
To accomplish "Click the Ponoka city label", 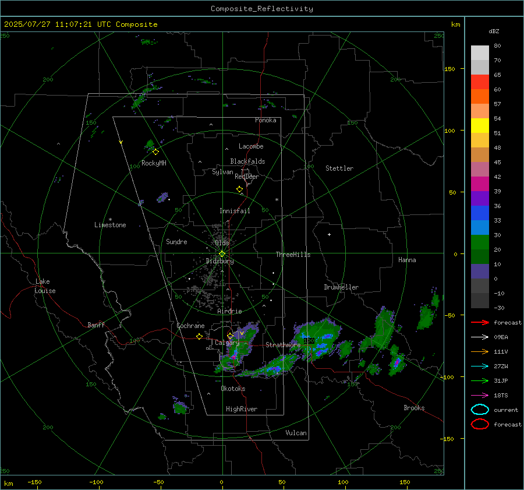I will (265, 120).
